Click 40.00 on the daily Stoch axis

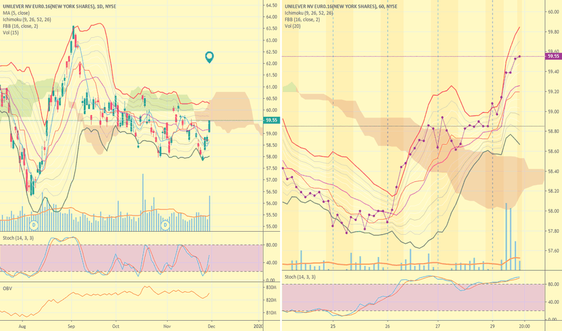(x=272, y=262)
